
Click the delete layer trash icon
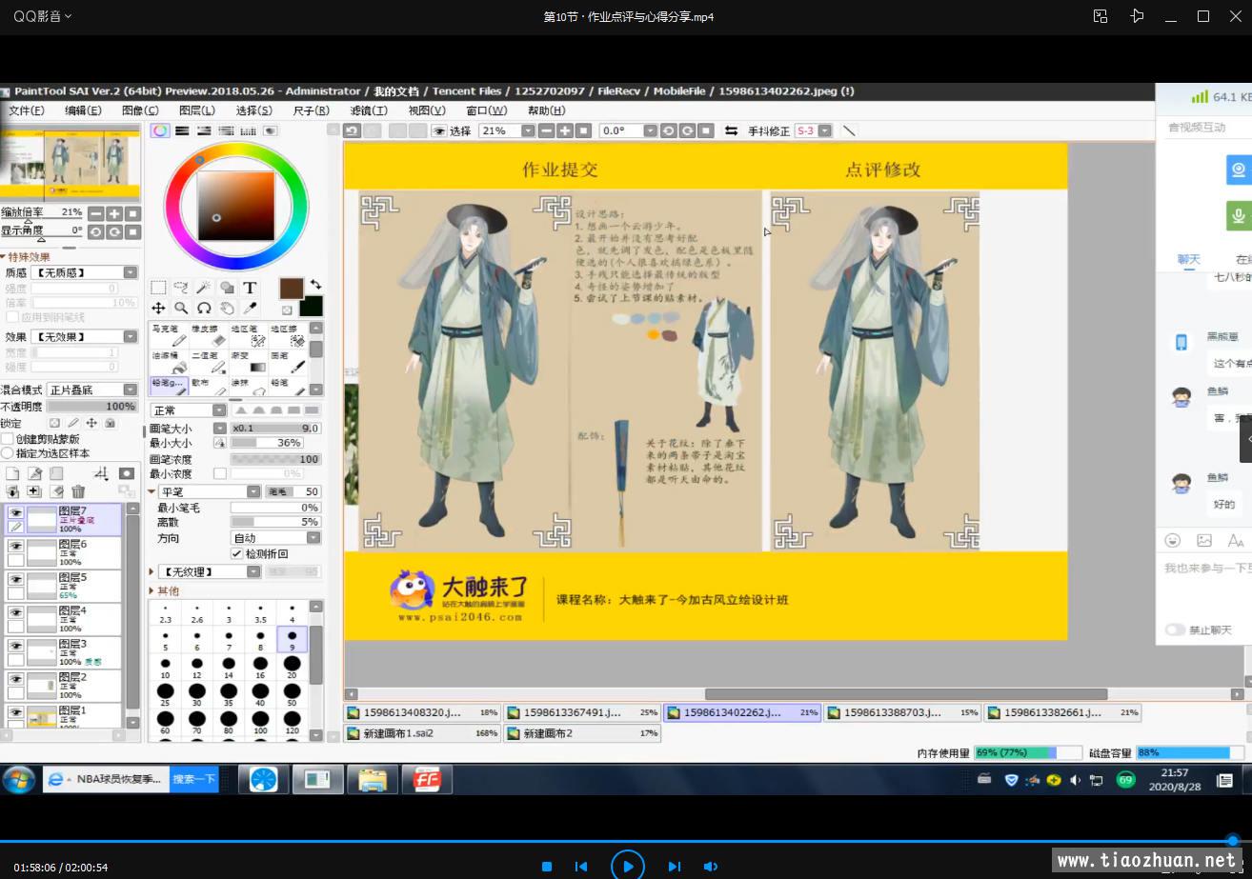(x=78, y=491)
